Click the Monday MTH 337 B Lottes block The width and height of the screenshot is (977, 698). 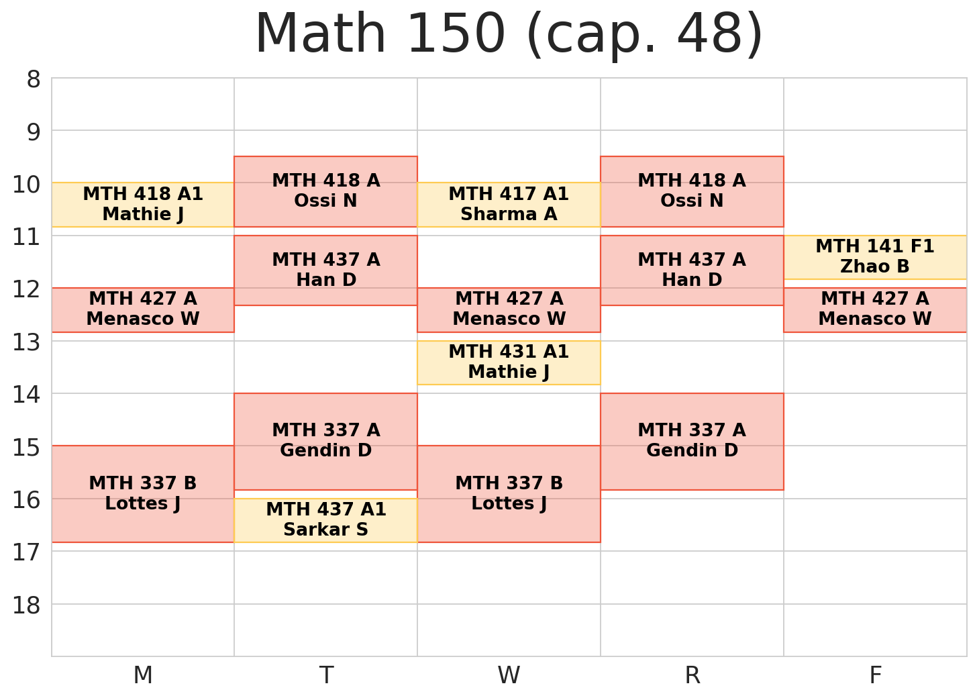click(x=143, y=493)
